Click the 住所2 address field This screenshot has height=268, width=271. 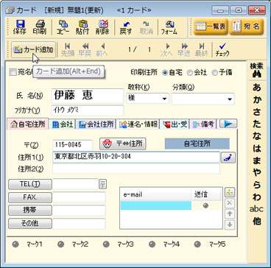(136, 169)
